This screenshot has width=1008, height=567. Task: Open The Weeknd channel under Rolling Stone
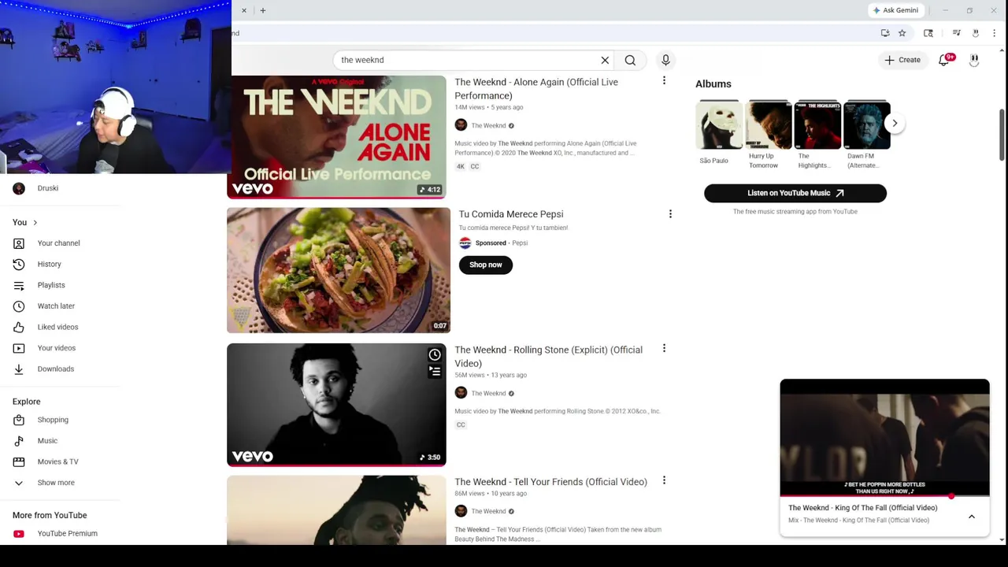(x=488, y=394)
